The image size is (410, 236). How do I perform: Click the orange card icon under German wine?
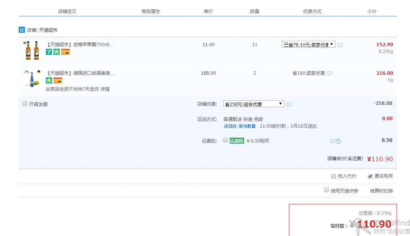coord(58,80)
